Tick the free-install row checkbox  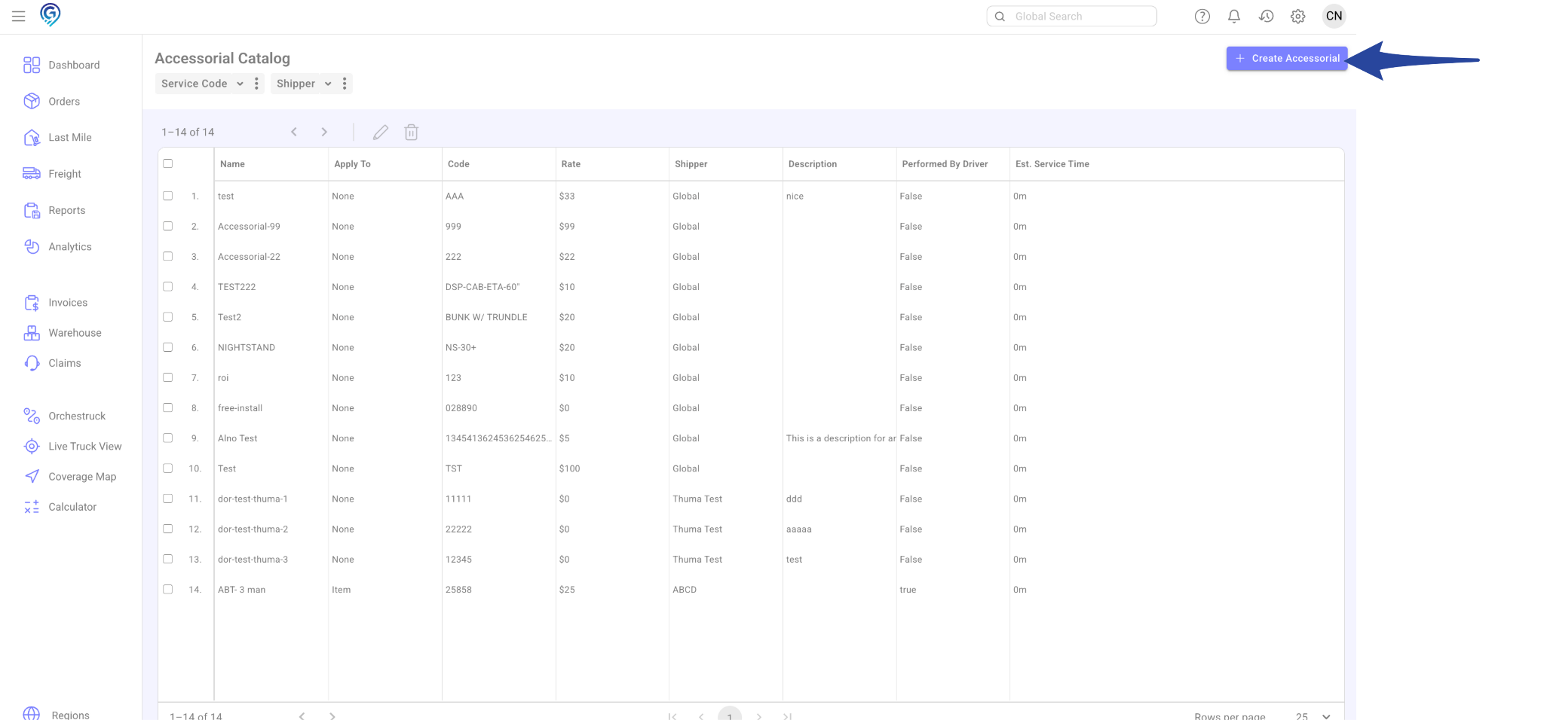click(x=168, y=407)
